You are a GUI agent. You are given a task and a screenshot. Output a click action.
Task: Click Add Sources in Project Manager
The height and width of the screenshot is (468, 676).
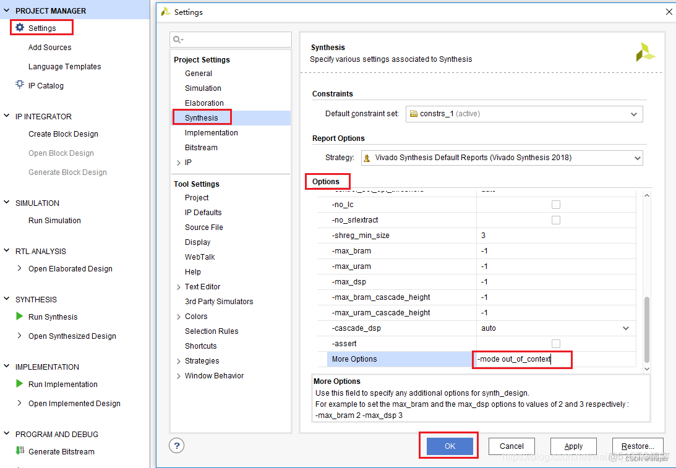[50, 48]
